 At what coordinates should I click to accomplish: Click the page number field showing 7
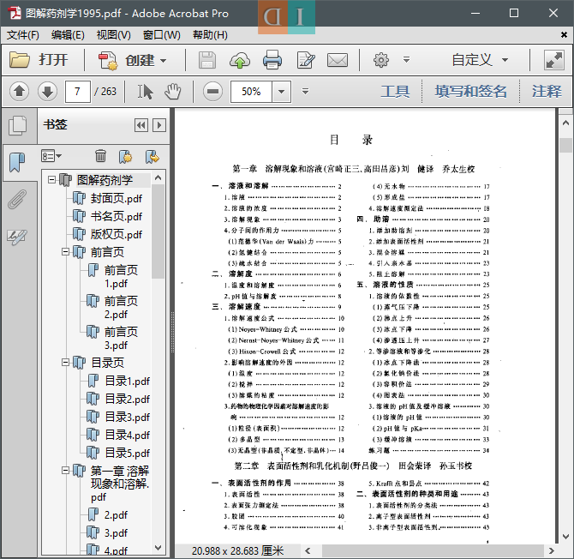pyautogui.click(x=78, y=91)
